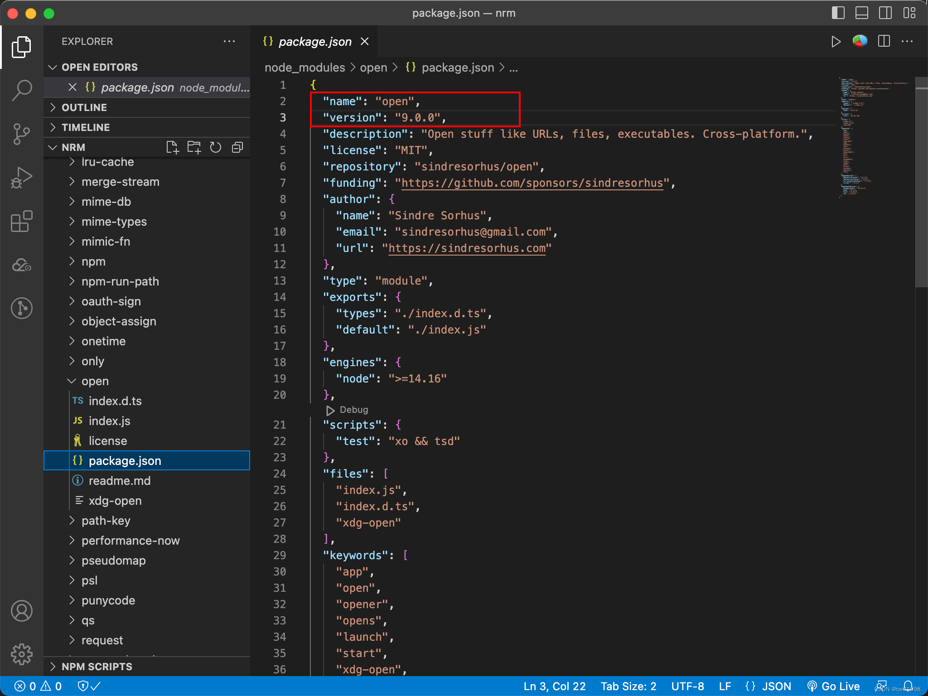This screenshot has height=696, width=928.
Task: Click Ln 3, Col 22 in status bar
Action: tap(555, 686)
